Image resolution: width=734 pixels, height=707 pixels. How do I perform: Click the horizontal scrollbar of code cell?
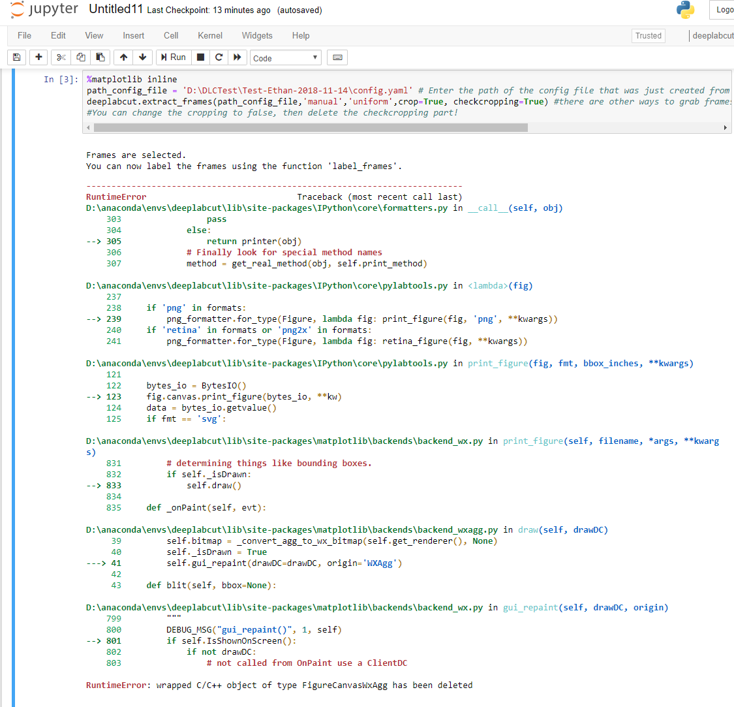click(x=311, y=127)
